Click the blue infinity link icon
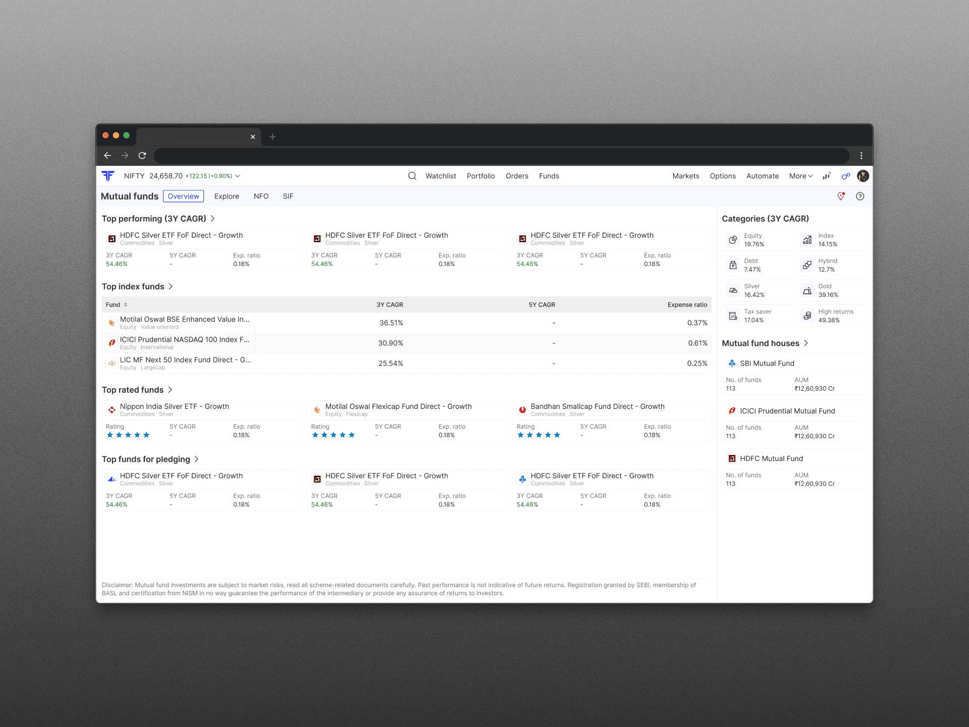This screenshot has height=727, width=969. (x=845, y=176)
